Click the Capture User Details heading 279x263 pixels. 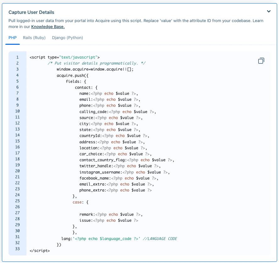31,12
